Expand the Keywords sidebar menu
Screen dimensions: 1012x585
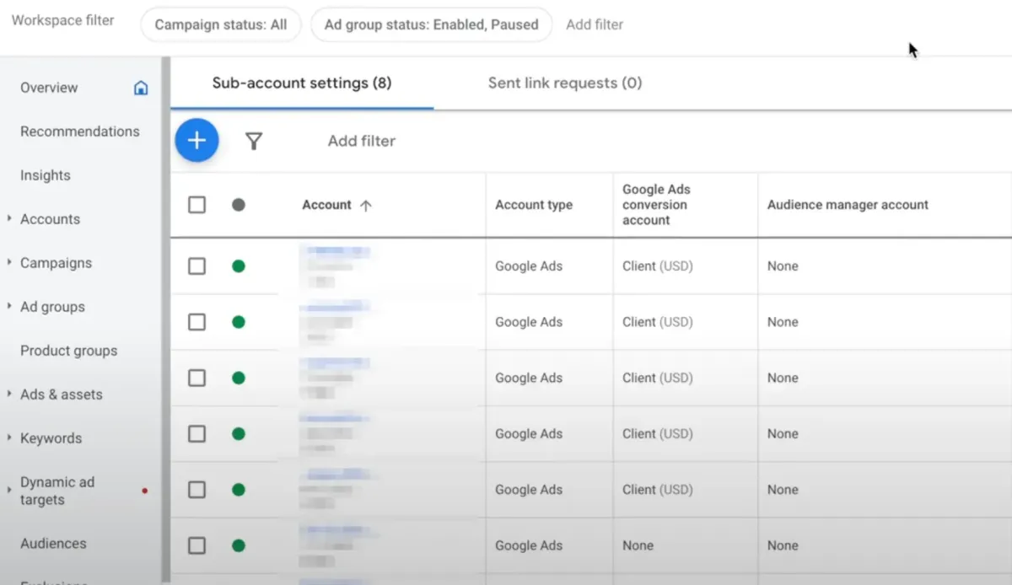pos(9,438)
